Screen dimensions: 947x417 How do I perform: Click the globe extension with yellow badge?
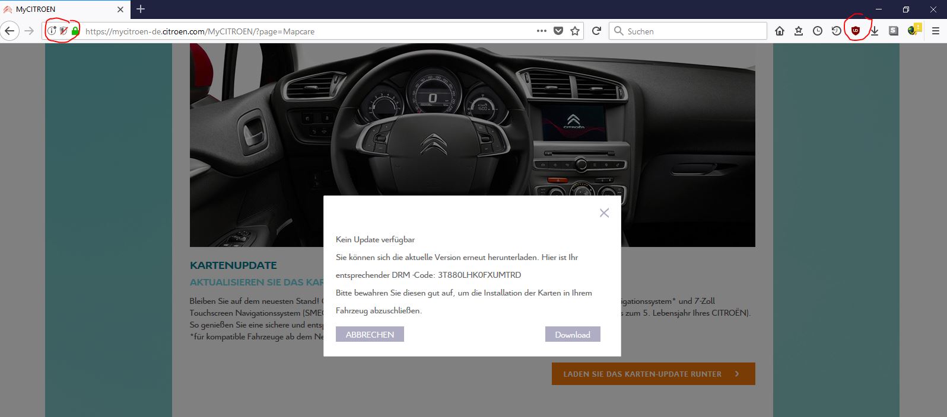click(914, 30)
